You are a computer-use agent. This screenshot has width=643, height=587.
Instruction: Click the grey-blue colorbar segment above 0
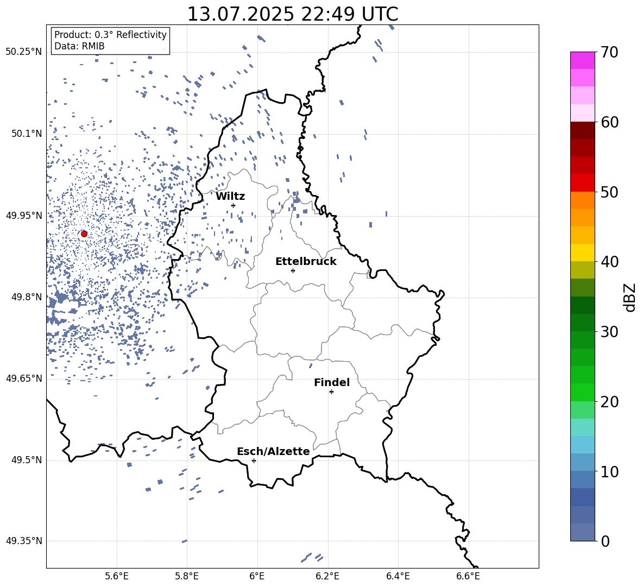[582, 532]
